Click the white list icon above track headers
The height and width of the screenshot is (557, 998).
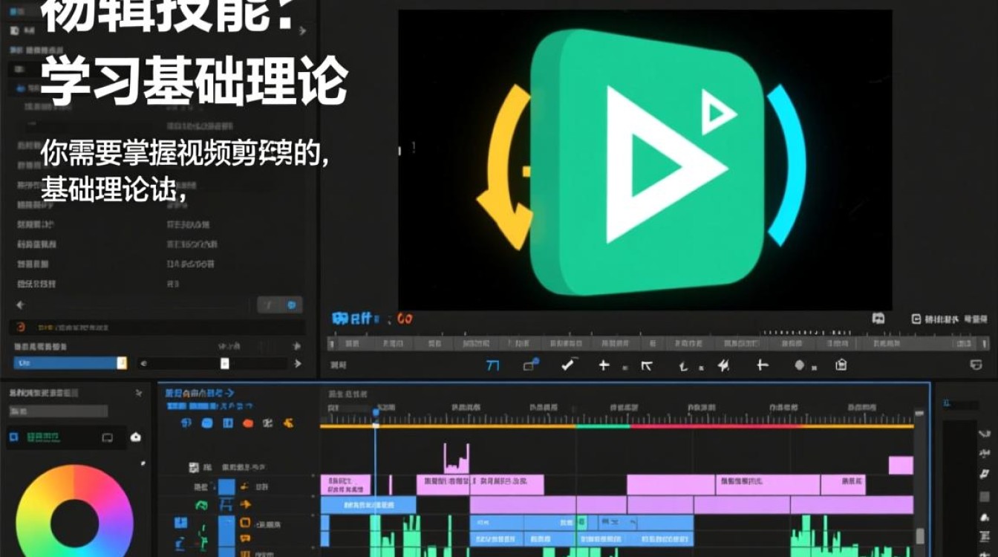194,468
